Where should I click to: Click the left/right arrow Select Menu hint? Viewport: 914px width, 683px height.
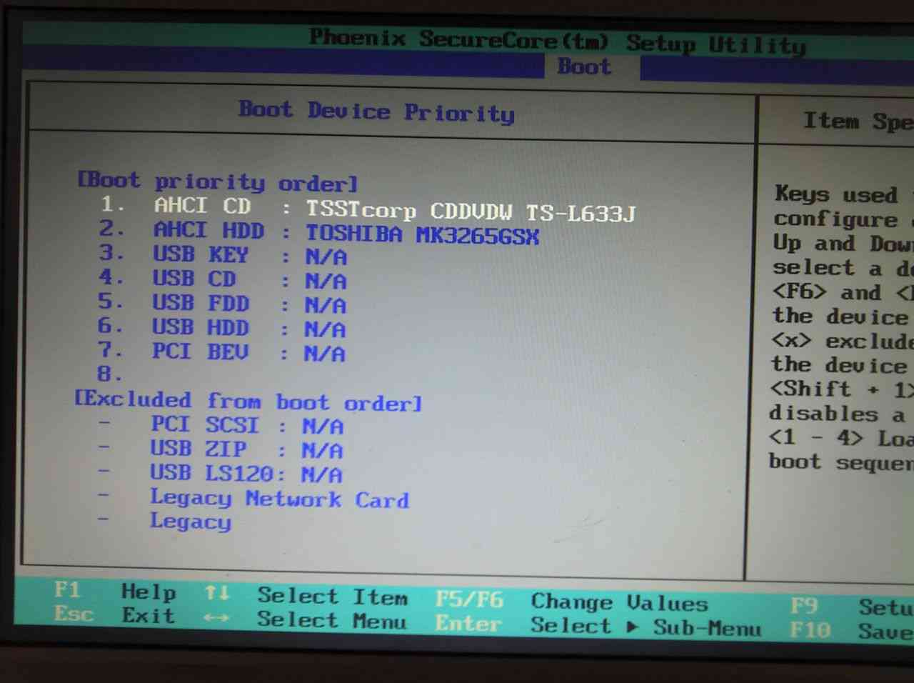(x=305, y=619)
